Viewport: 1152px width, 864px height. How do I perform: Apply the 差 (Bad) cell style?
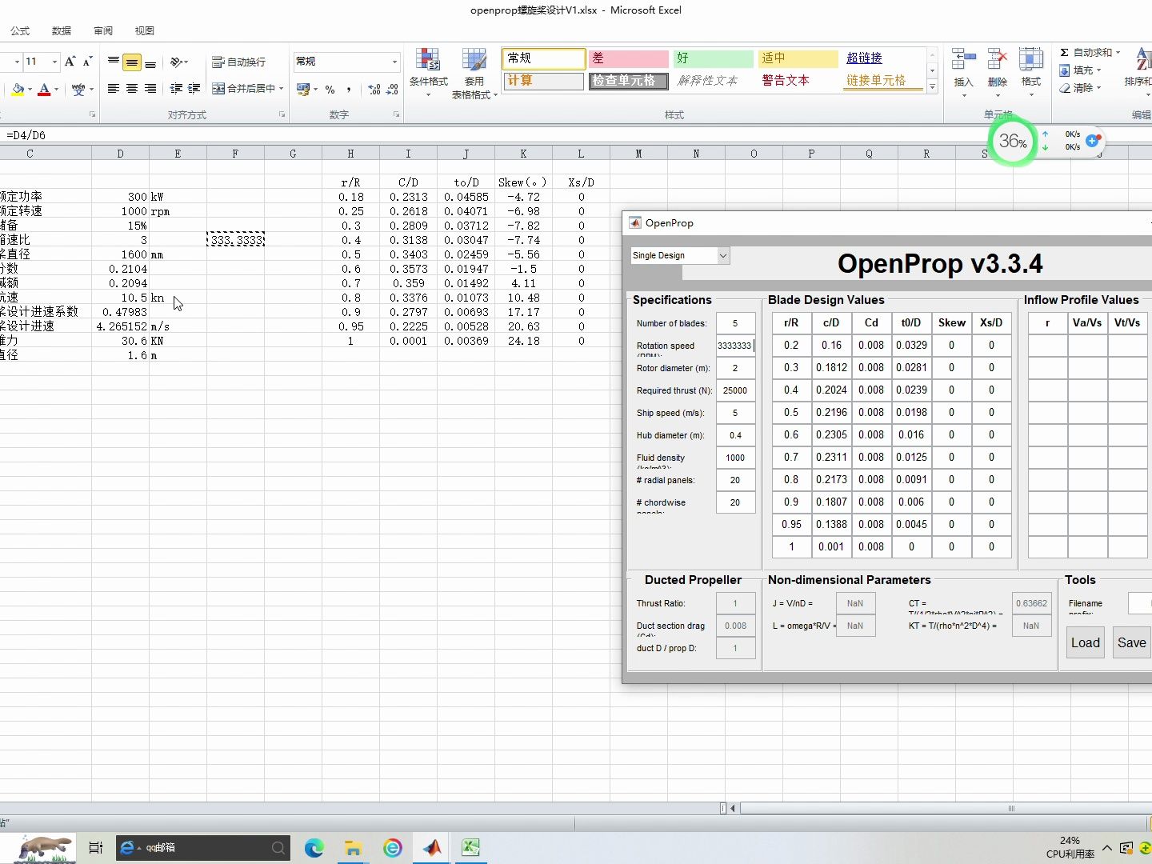pos(628,58)
